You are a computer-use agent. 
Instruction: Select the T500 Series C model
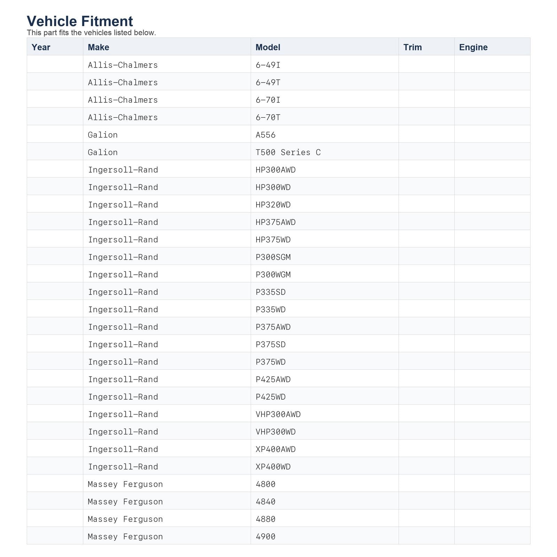point(324,151)
